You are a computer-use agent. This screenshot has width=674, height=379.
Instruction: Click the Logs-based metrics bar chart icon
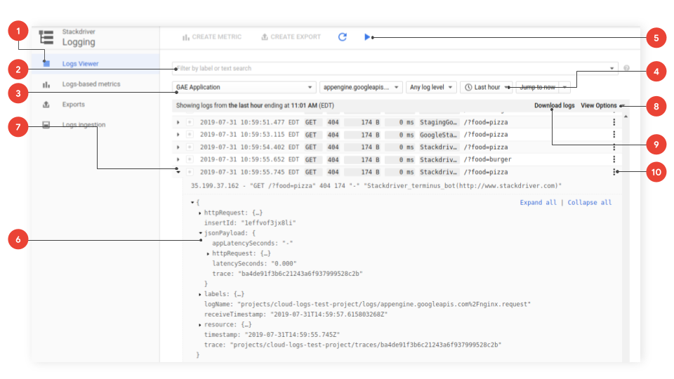click(46, 85)
